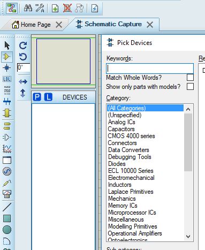Run Electrical Rules Check icon
Screen dimensions: 205x250
(x=95, y=8)
